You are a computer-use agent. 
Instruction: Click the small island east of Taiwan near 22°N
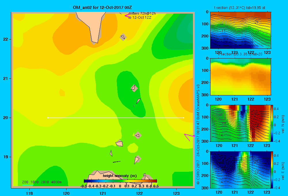123,37
